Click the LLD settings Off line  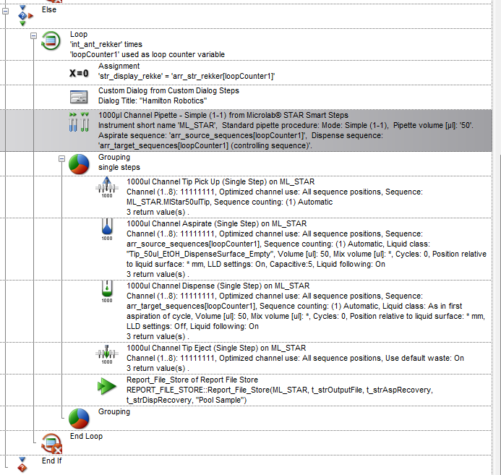click(193, 327)
